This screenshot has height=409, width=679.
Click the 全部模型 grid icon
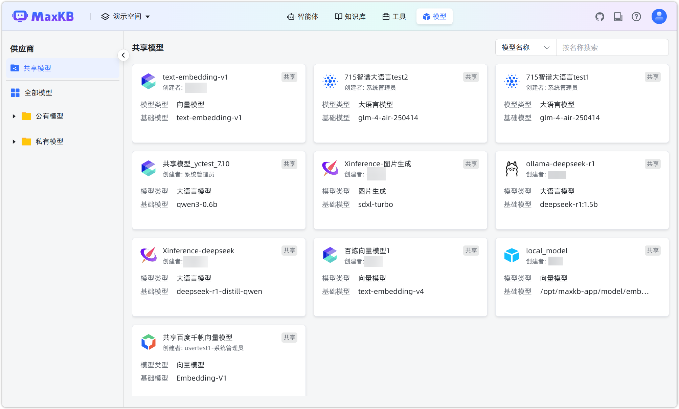click(x=15, y=92)
